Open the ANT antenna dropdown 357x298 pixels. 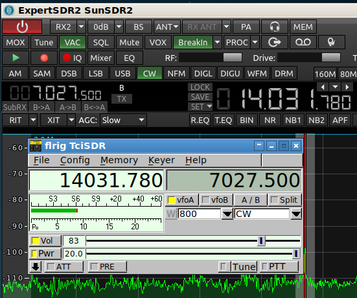(167, 27)
